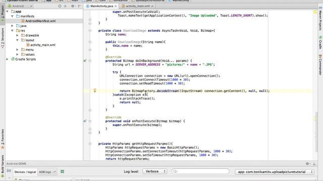This screenshot has width=323, height=181.
Task: Open the Favorites tool window tab
Action: 3,139
